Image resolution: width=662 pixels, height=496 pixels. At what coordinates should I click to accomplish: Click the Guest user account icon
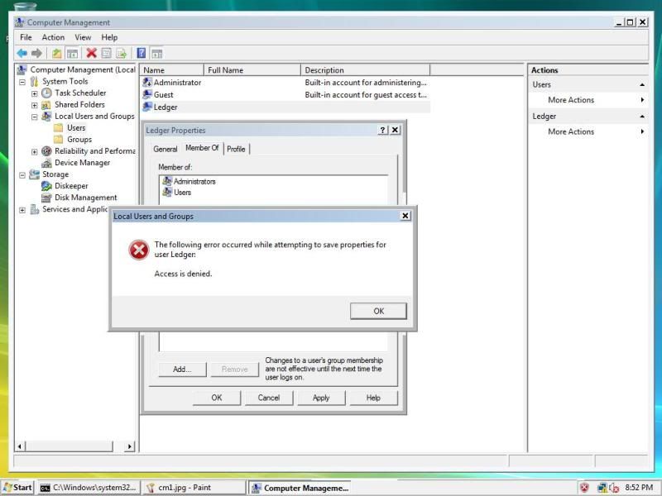point(147,94)
